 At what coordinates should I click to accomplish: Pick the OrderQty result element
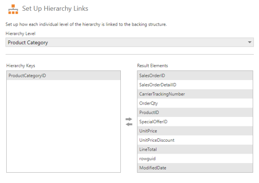[x=195, y=103]
